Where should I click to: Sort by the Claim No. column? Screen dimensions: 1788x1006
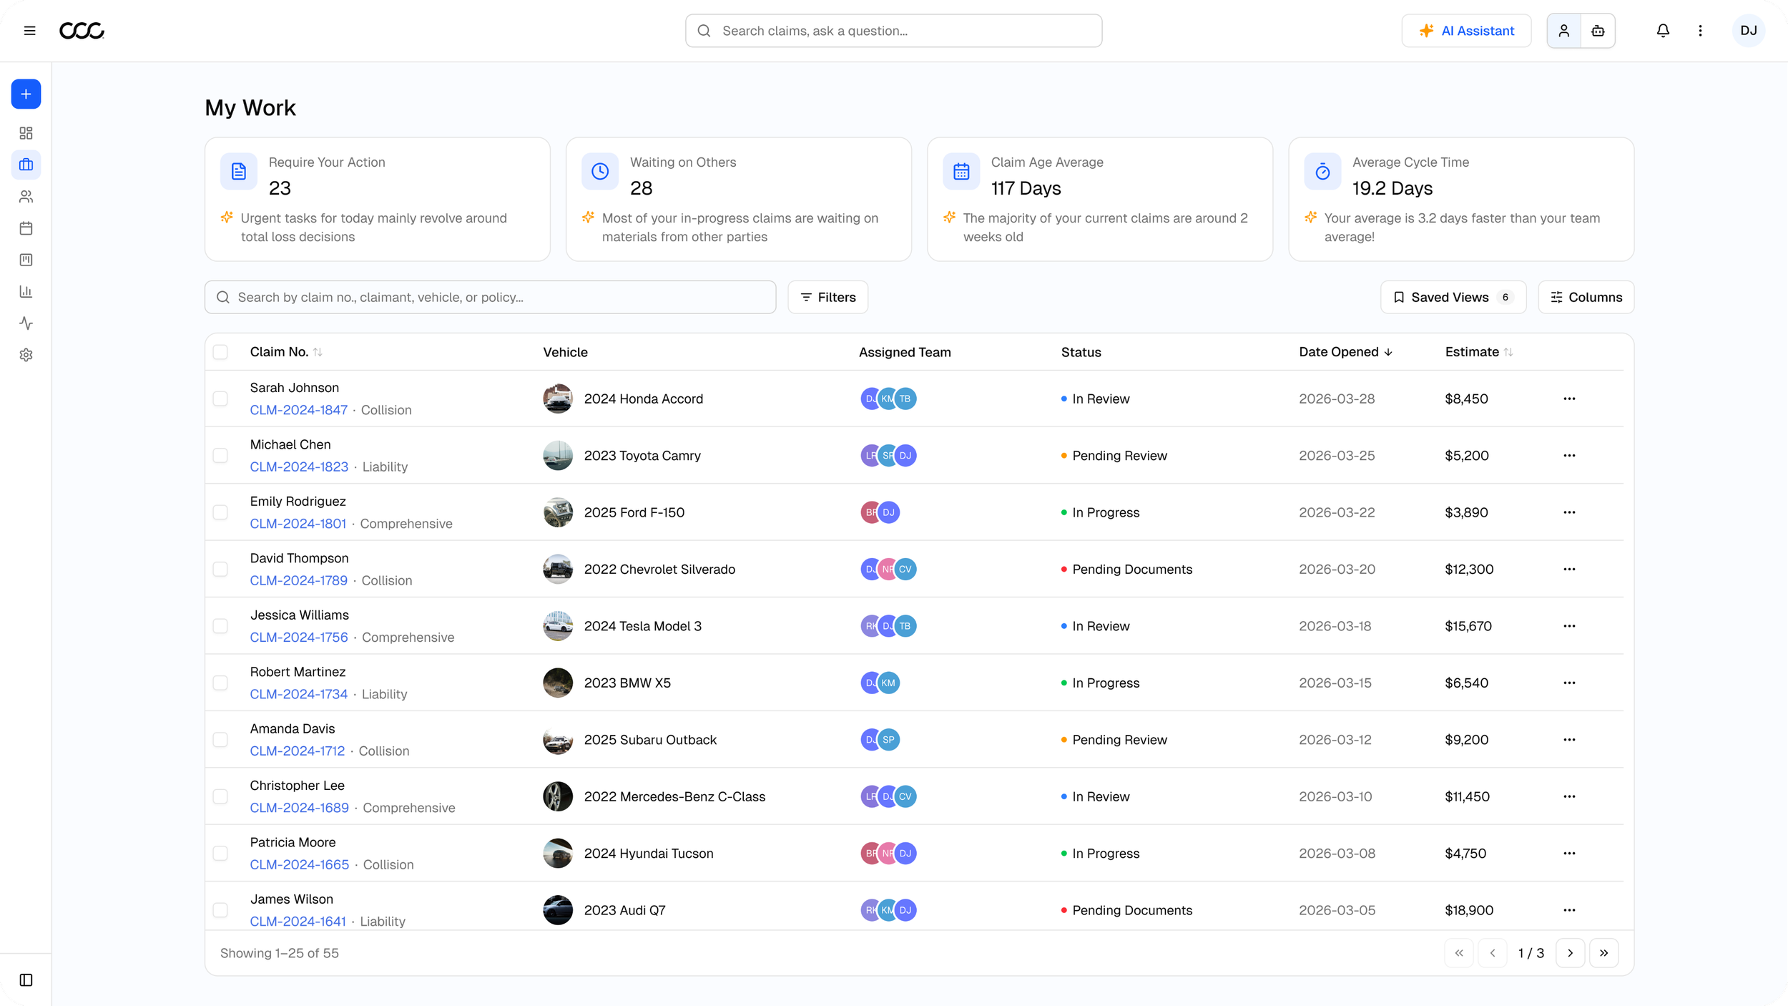pos(286,352)
